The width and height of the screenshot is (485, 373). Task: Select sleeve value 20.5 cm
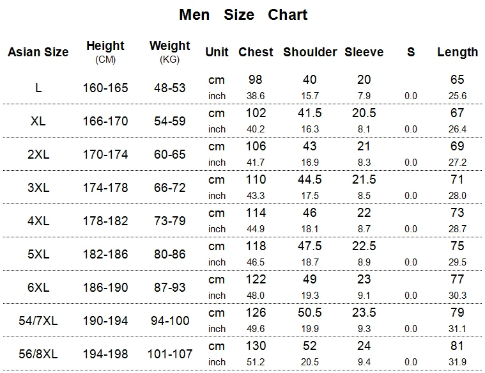click(x=364, y=113)
